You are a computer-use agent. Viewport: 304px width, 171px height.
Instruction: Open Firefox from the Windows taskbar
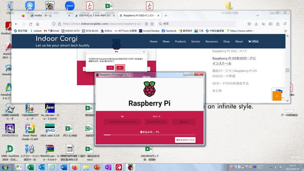click(75, 167)
